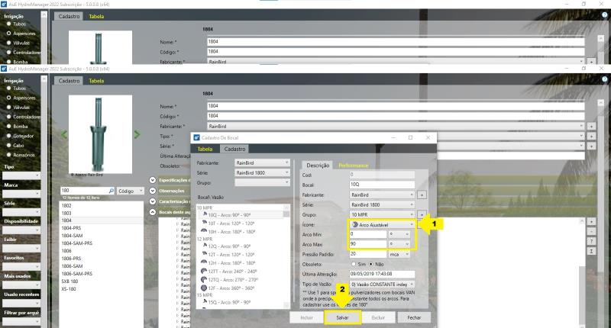Click the magnifier search icon next to 180
Screen dimensions: 611x328
point(111,191)
